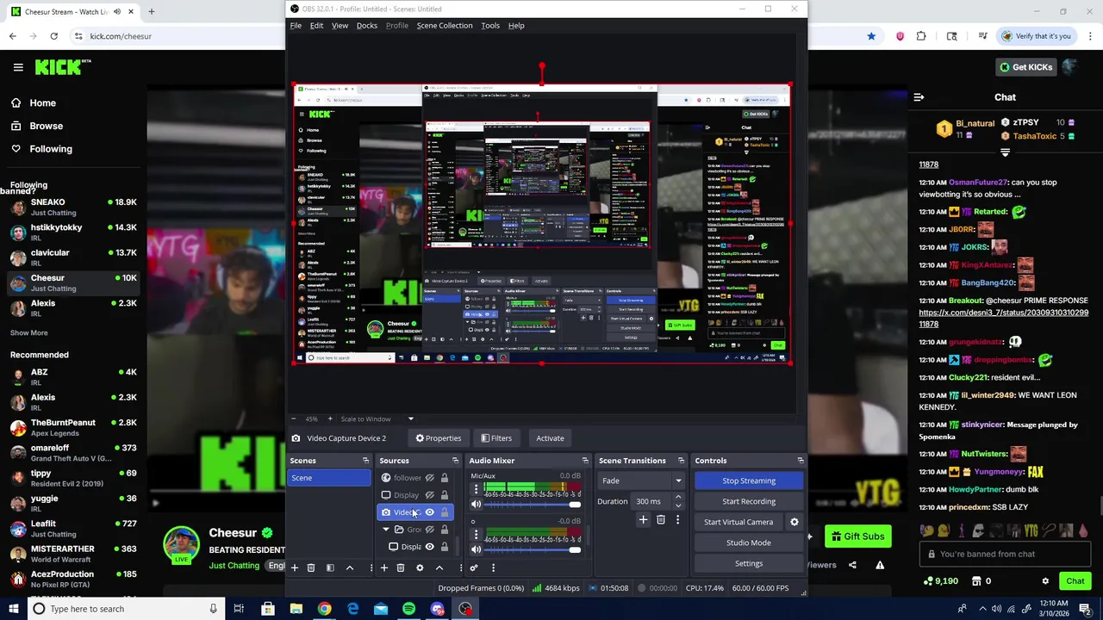Open advanced audio properties gears icon
Viewport: 1103px width, 620px height.
[x=474, y=567]
